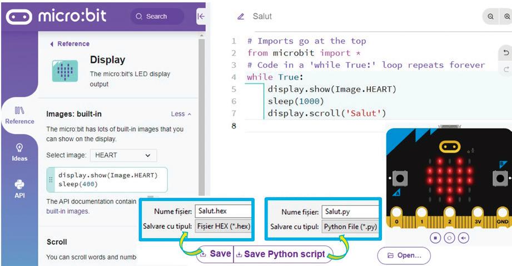This screenshot has height=266, width=512.
Task: Edit the Salut.hex file name field
Action: pyautogui.click(x=223, y=211)
